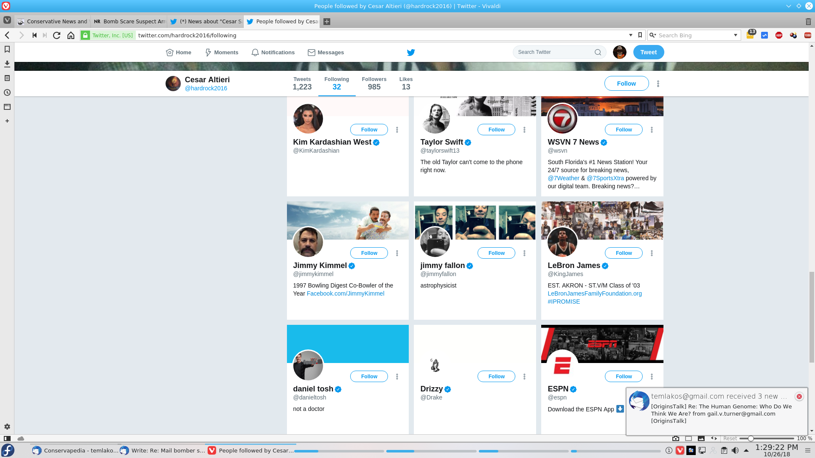Go to homepage via the house icon
The width and height of the screenshot is (815, 458).
(x=71, y=35)
